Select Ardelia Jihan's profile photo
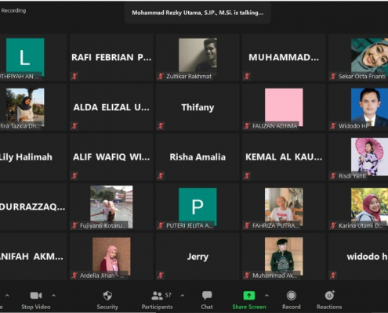388x313 pixels. tap(111, 256)
